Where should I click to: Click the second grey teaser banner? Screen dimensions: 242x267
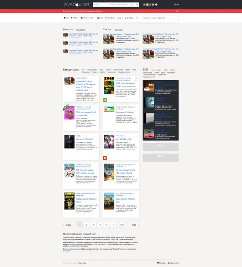pos(161,158)
